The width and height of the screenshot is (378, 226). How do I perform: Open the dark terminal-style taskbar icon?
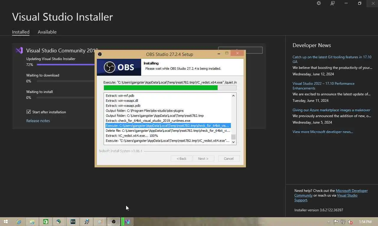click(73, 222)
